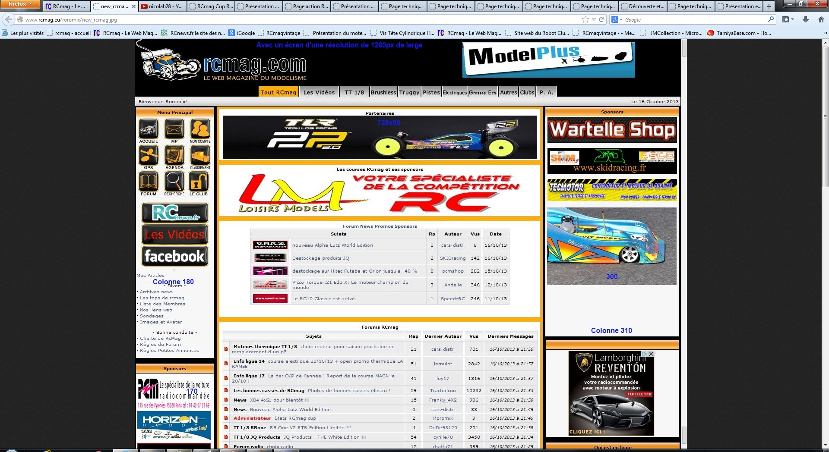Viewport: 829px width, 452px height.
Task: Select the Truggy tab
Action: tap(409, 92)
